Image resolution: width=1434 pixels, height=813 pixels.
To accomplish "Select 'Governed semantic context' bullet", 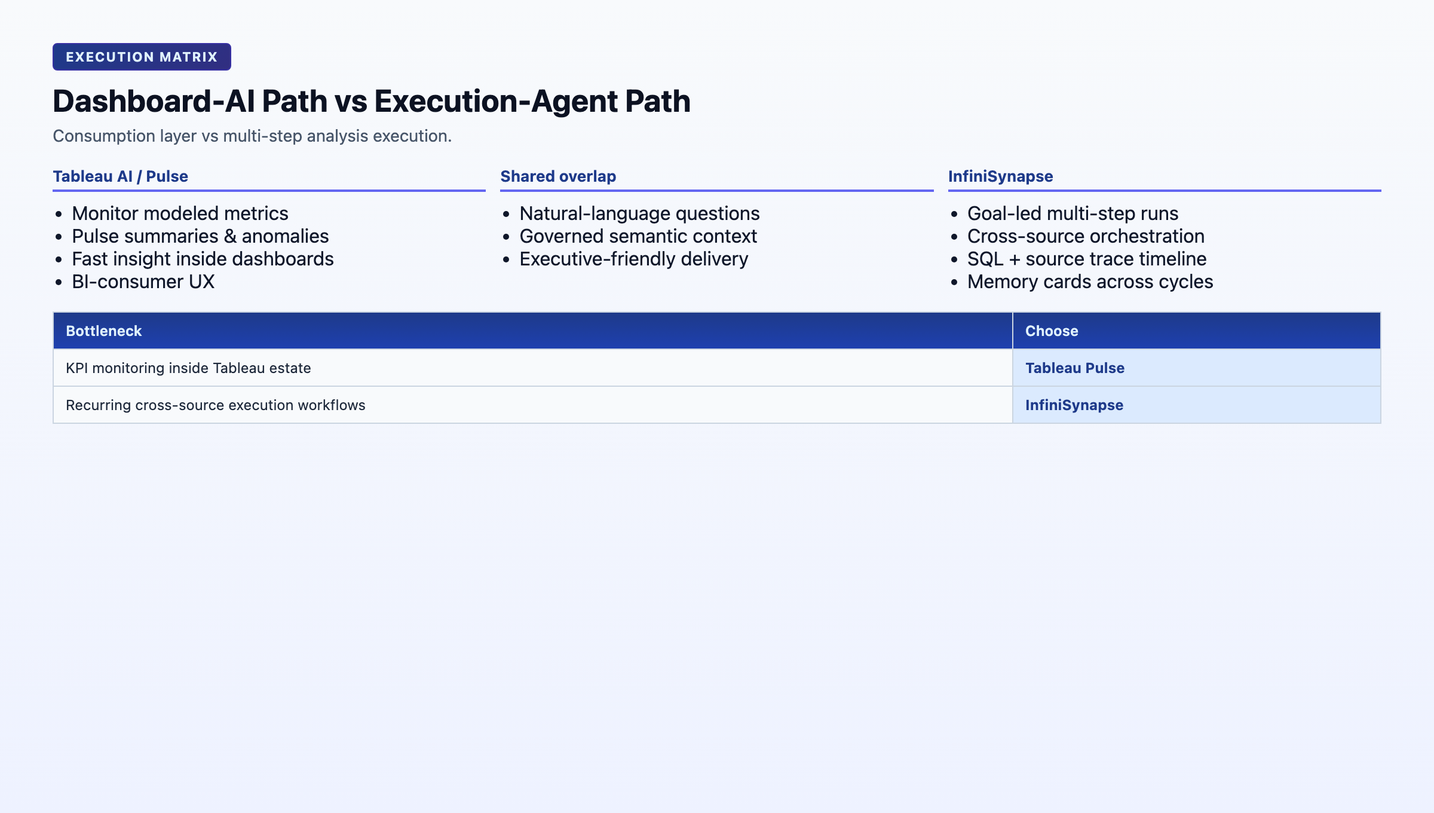I will tap(638, 236).
